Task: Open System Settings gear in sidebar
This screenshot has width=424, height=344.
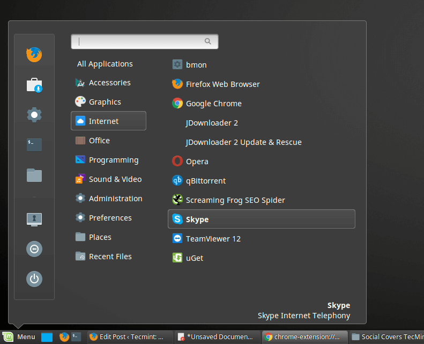Action: pyautogui.click(x=34, y=115)
